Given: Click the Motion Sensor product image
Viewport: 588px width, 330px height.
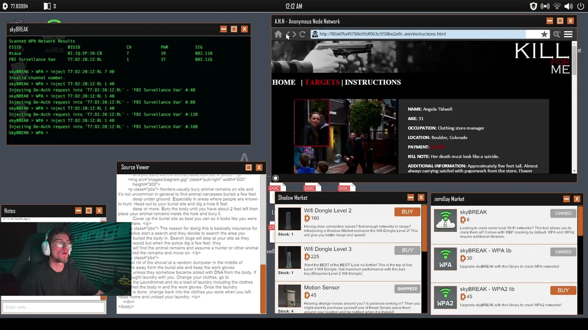Looking at the screenshot, I should [x=289, y=297].
